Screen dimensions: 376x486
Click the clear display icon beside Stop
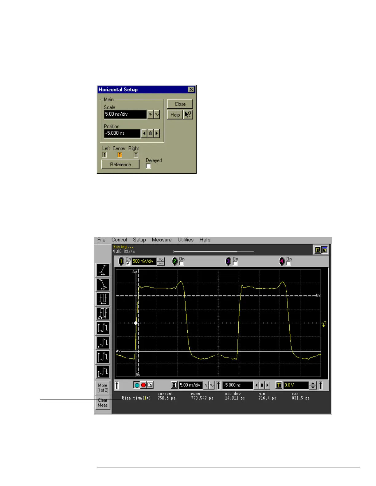(150, 385)
